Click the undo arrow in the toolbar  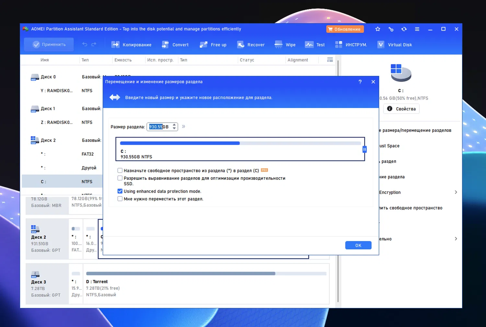[85, 44]
